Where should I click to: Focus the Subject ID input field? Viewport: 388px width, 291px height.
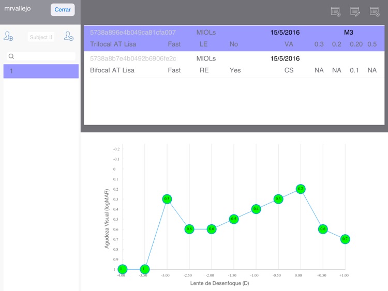tap(41, 37)
